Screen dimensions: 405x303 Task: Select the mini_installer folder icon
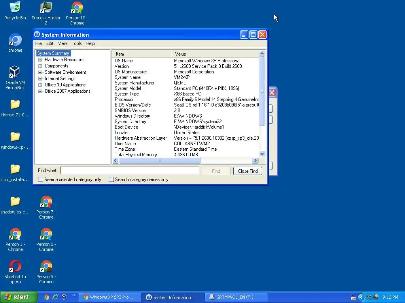point(15,173)
